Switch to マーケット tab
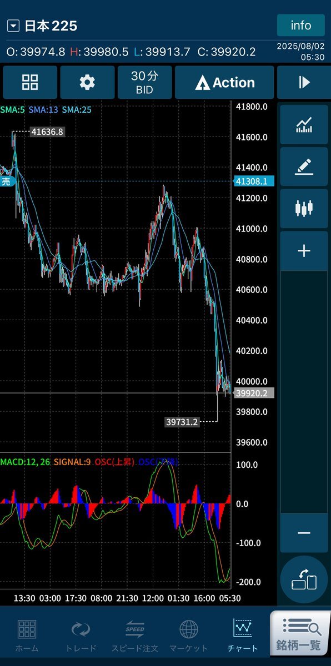The image size is (331, 666). pyautogui.click(x=189, y=636)
